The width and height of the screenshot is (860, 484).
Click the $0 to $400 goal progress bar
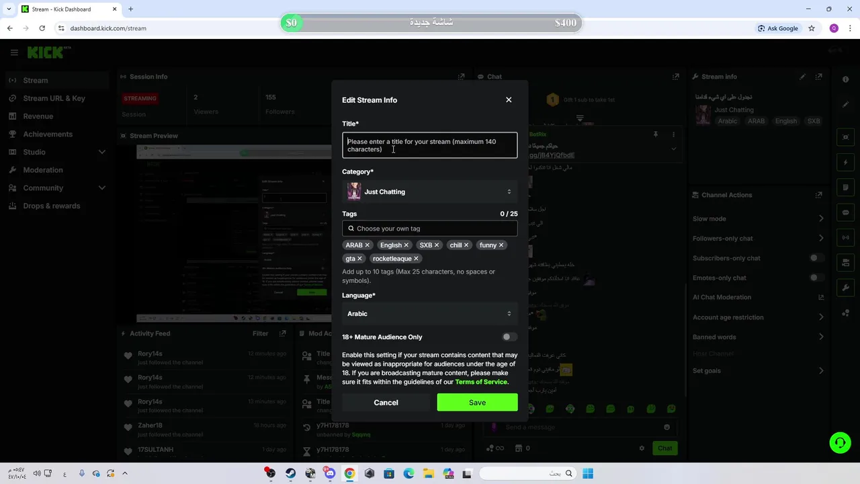[431, 23]
